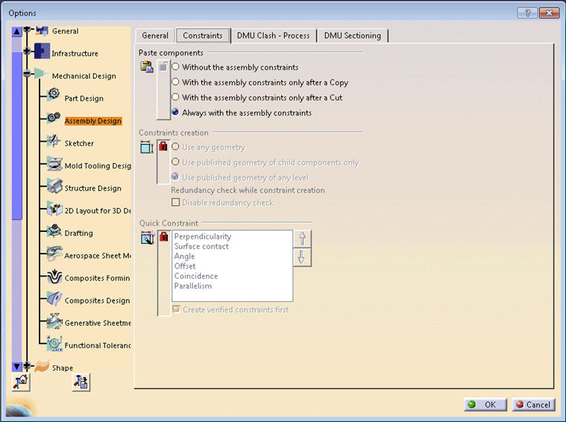Select Assembly Design tree label
The height and width of the screenshot is (422, 566).
coord(93,121)
